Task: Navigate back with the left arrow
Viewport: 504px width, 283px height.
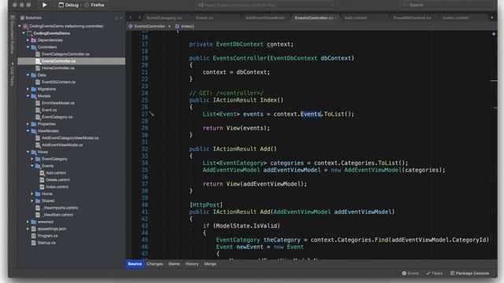Action: tap(131, 17)
